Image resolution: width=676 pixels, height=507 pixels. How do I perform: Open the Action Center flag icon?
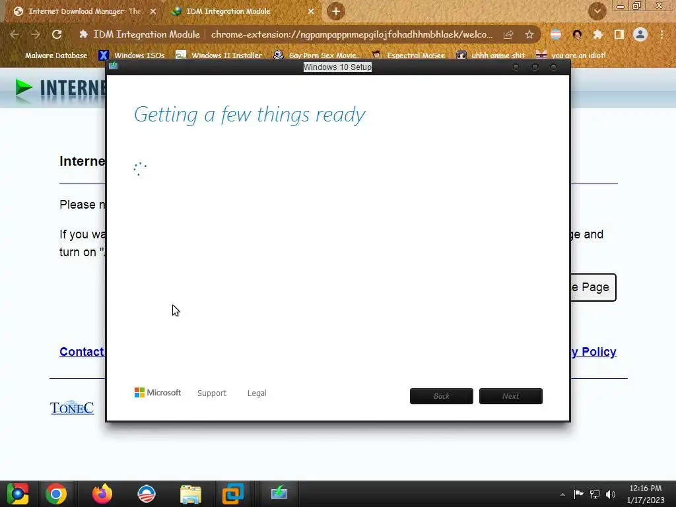(578, 494)
